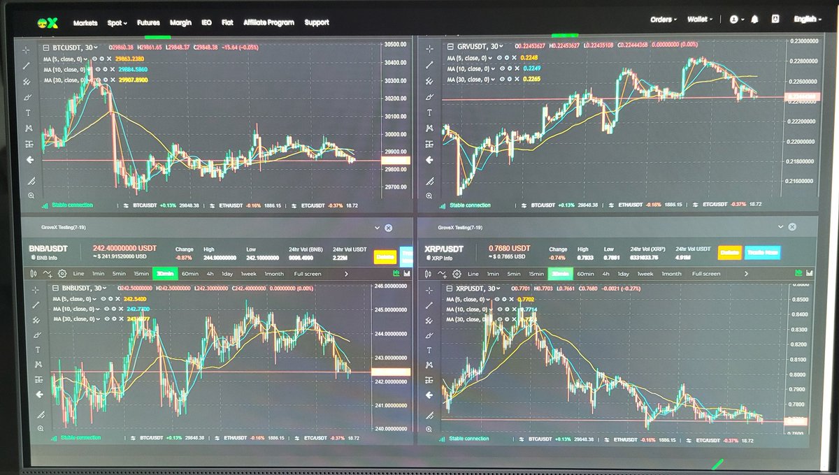Hide MA 10 indicator on BNBUSDT chart
Viewport: 839px width, 475px height.
click(x=107, y=309)
